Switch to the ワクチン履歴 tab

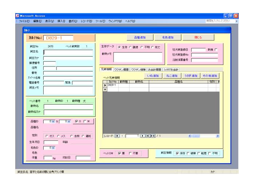pos(123,69)
